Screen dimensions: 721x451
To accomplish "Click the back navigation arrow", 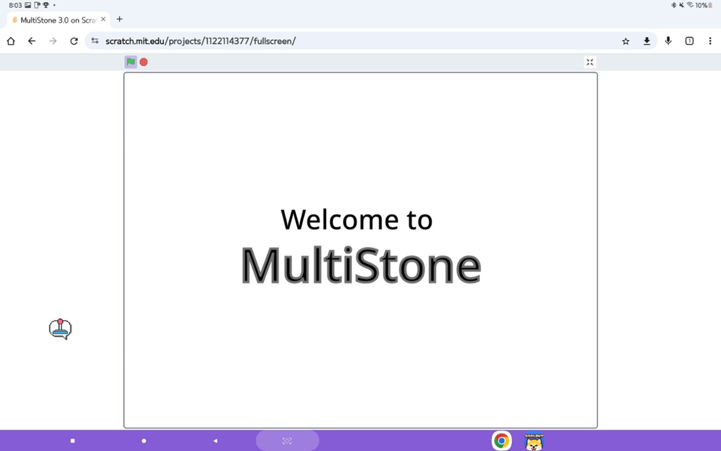I will click(x=31, y=41).
